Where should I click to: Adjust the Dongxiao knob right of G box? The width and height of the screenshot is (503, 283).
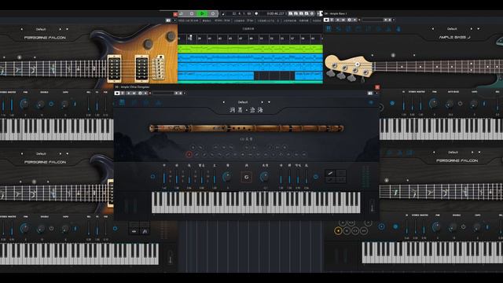click(x=264, y=176)
